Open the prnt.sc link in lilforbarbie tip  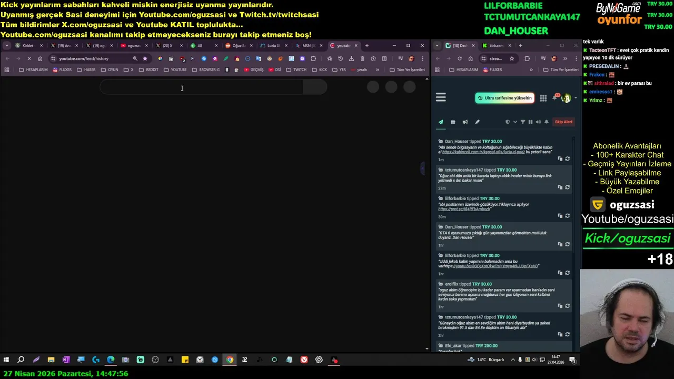[464, 209]
